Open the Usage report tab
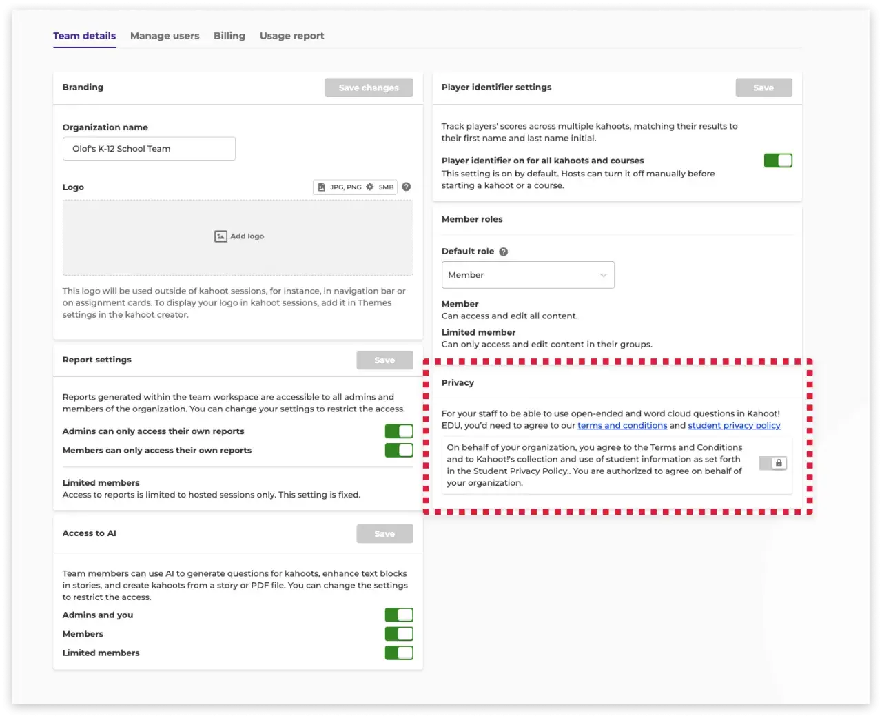The width and height of the screenshot is (882, 718). 292,36
